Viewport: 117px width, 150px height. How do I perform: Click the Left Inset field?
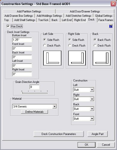point(22,65)
